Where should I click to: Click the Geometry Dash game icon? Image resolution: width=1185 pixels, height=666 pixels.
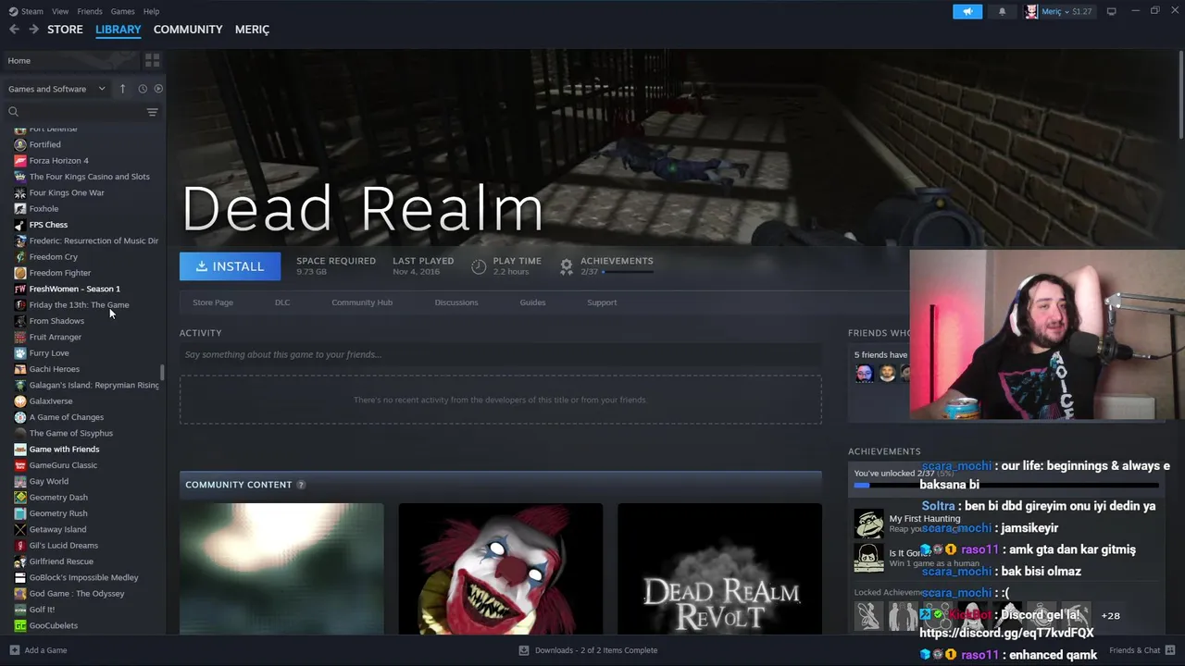[20, 498]
